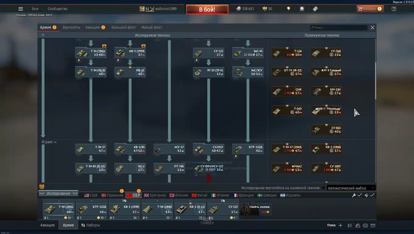
Task: Click the golden eagles currency 50
Action: pyautogui.click(x=267, y=9)
